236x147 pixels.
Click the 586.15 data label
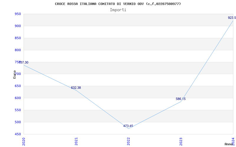181,99
